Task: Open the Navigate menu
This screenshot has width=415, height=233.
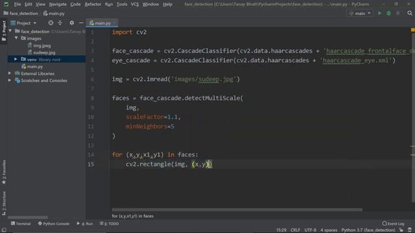Action: (x=58, y=5)
